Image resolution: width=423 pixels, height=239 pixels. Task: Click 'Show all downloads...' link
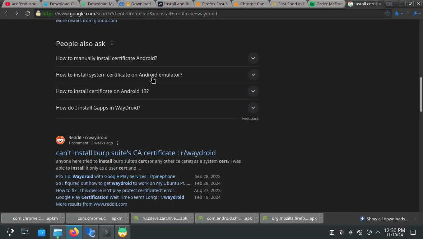[x=387, y=219]
